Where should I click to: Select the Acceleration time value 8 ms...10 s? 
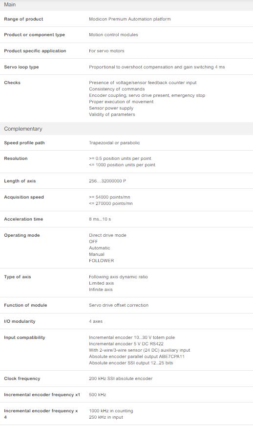[100, 219]
